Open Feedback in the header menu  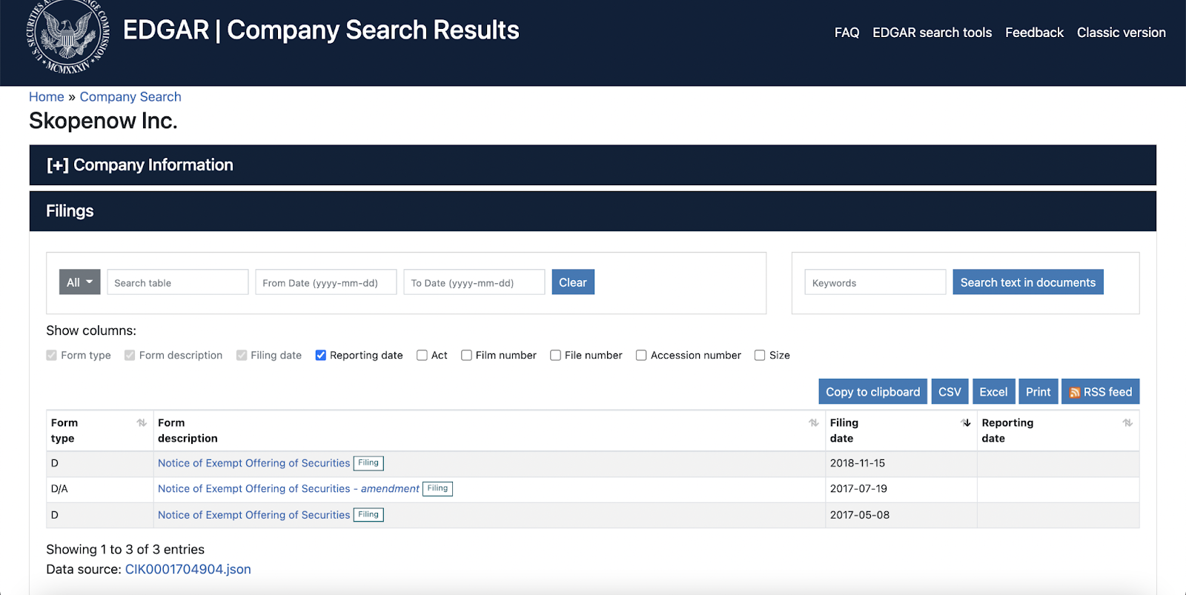click(1034, 33)
